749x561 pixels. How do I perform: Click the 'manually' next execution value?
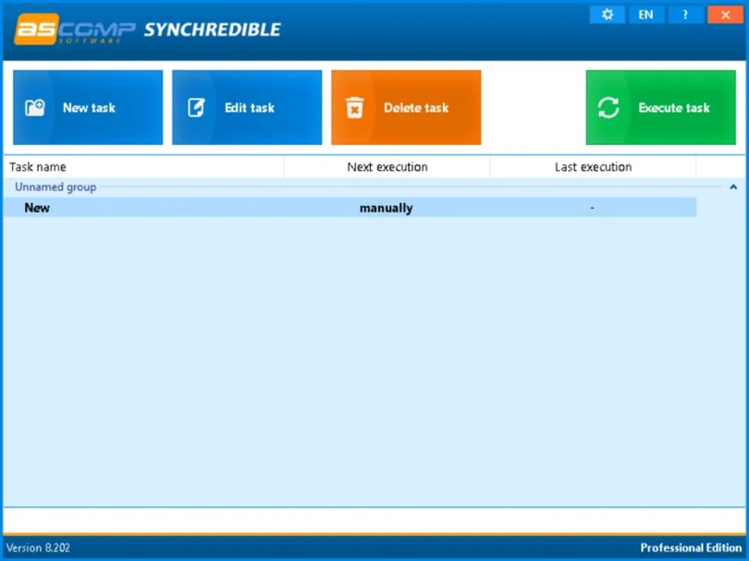tap(386, 208)
